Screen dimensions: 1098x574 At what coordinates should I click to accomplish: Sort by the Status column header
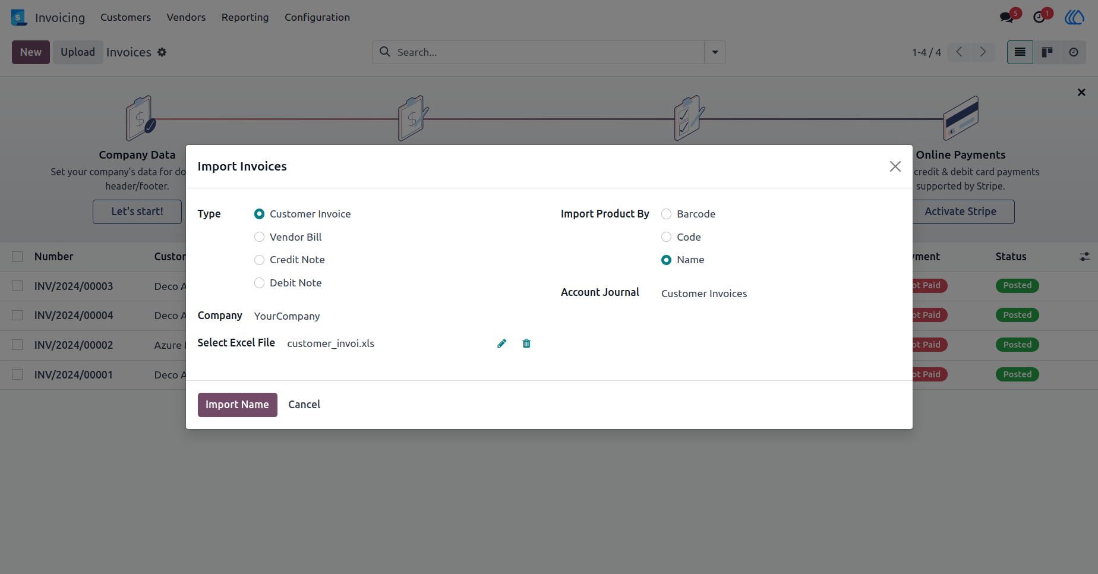pyautogui.click(x=1011, y=257)
